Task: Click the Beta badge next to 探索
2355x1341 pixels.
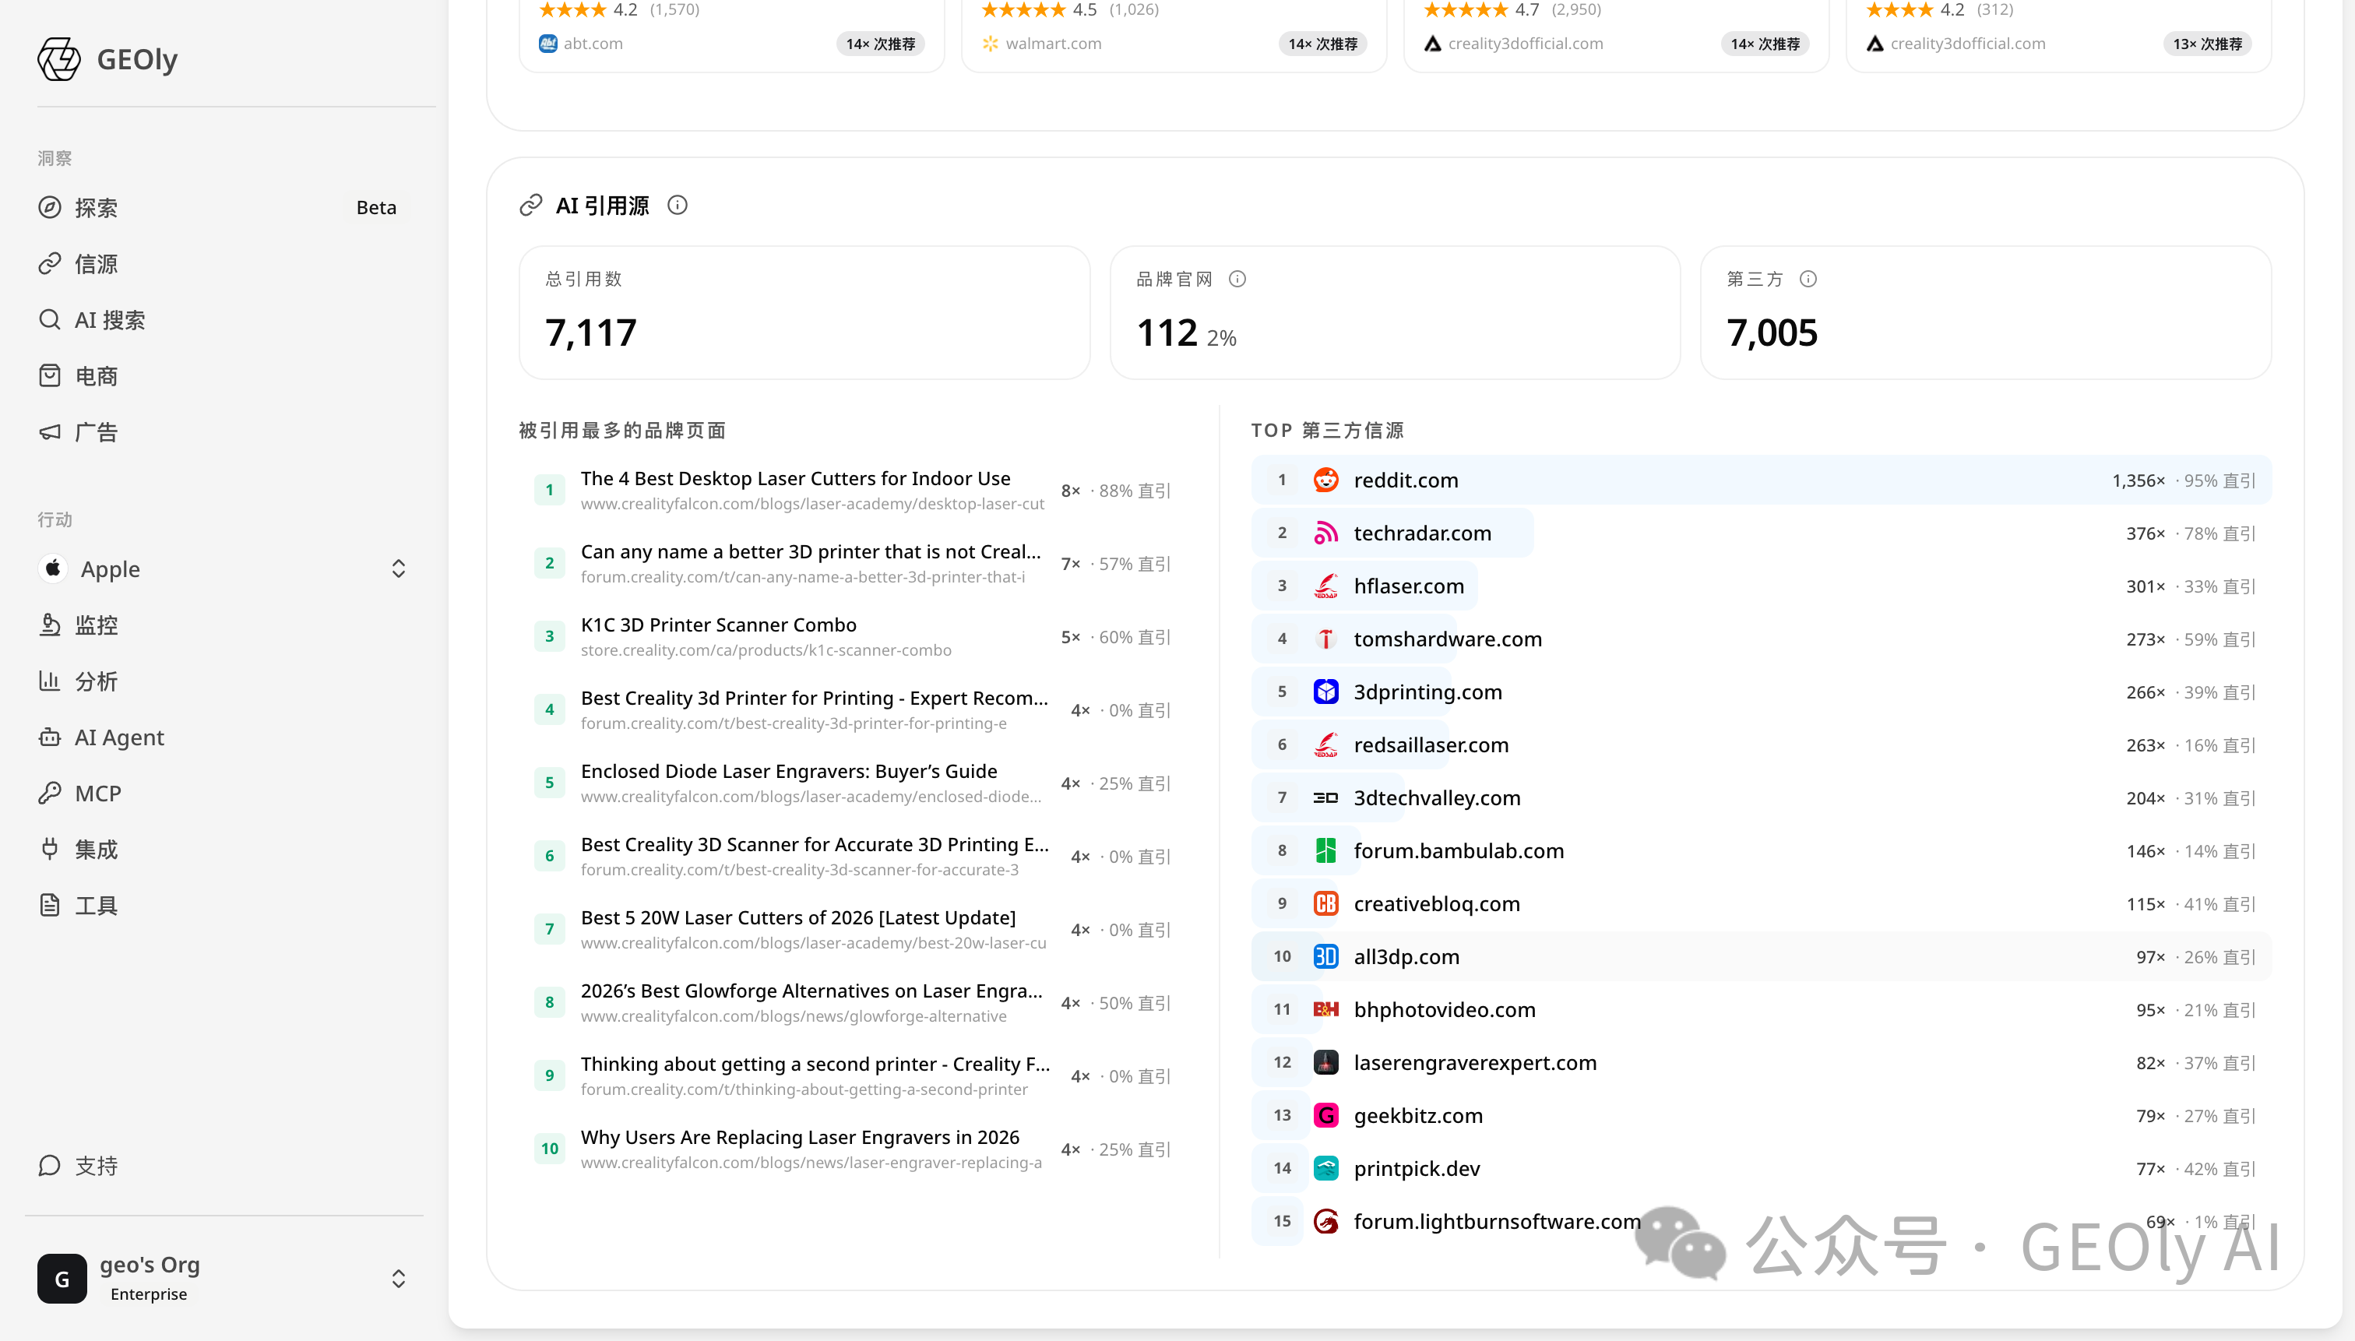Action: pos(376,207)
